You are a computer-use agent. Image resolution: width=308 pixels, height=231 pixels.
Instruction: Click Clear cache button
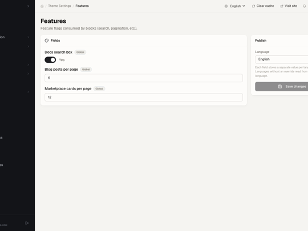pyautogui.click(x=263, y=6)
